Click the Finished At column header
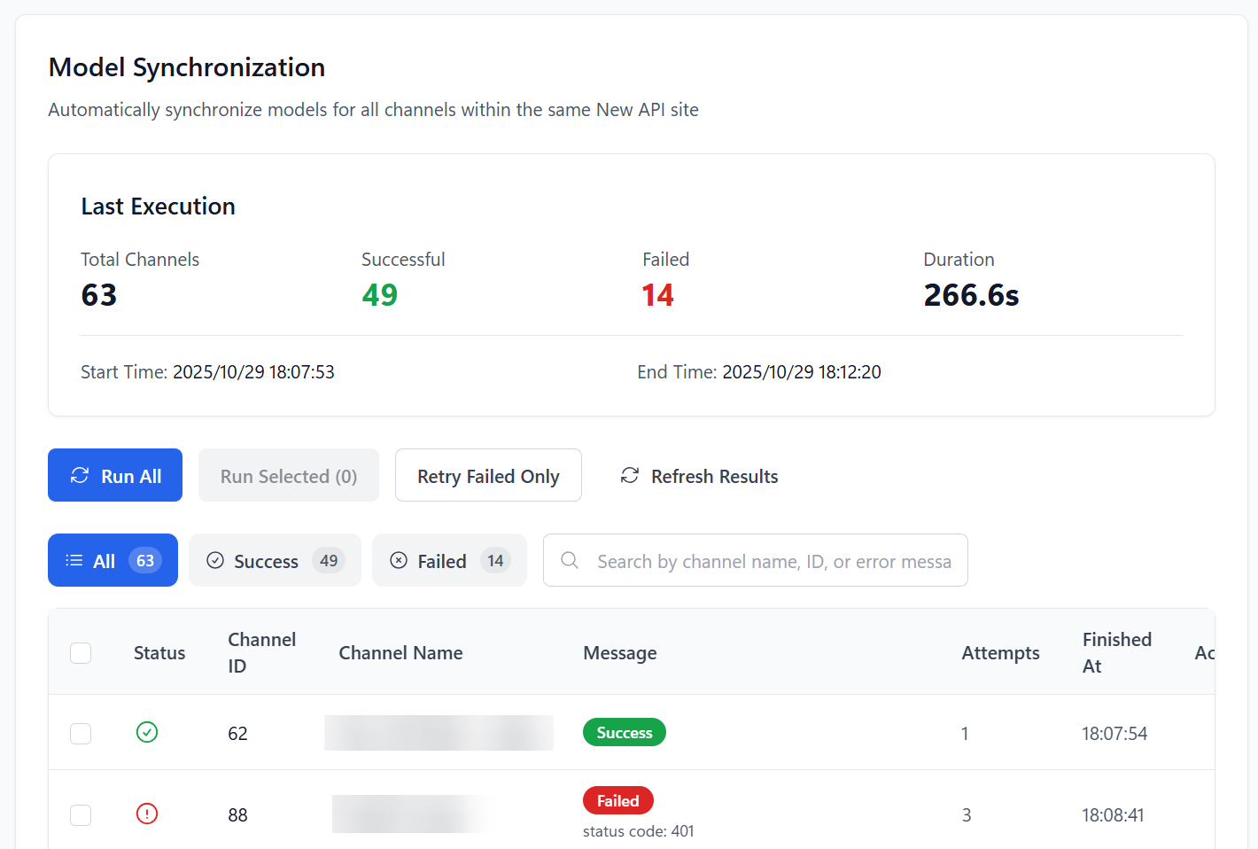 point(1116,653)
